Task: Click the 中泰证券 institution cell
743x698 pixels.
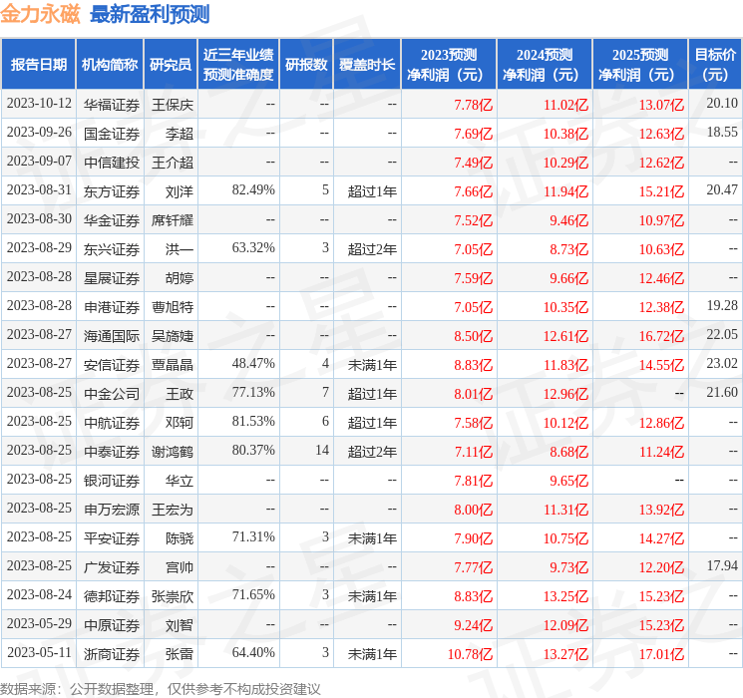Action: pyautogui.click(x=112, y=452)
